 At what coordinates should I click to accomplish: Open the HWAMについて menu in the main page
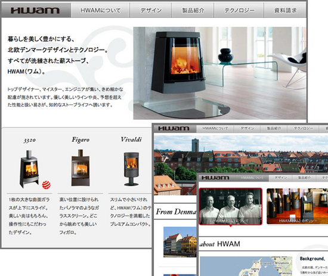pyautogui.click(x=100, y=10)
